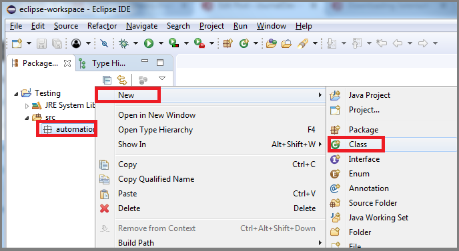This screenshot has width=459, height=251.
Task: Open the Help menu
Action: (x=304, y=26)
